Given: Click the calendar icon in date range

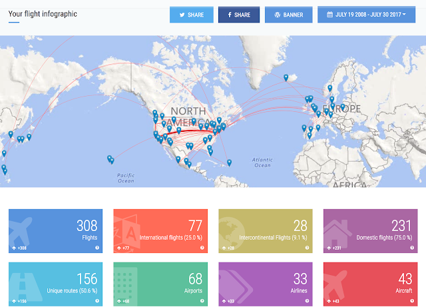Looking at the screenshot, I should coord(329,15).
